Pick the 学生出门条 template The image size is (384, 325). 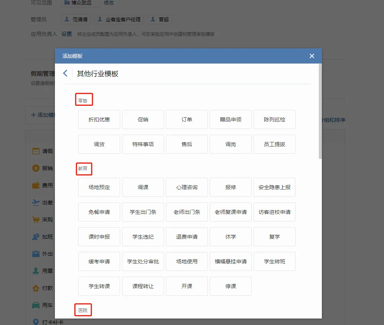coord(143,212)
